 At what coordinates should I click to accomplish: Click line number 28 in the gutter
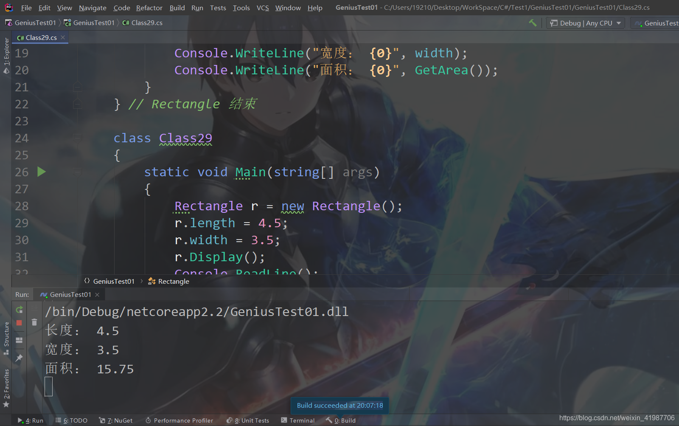click(x=22, y=206)
